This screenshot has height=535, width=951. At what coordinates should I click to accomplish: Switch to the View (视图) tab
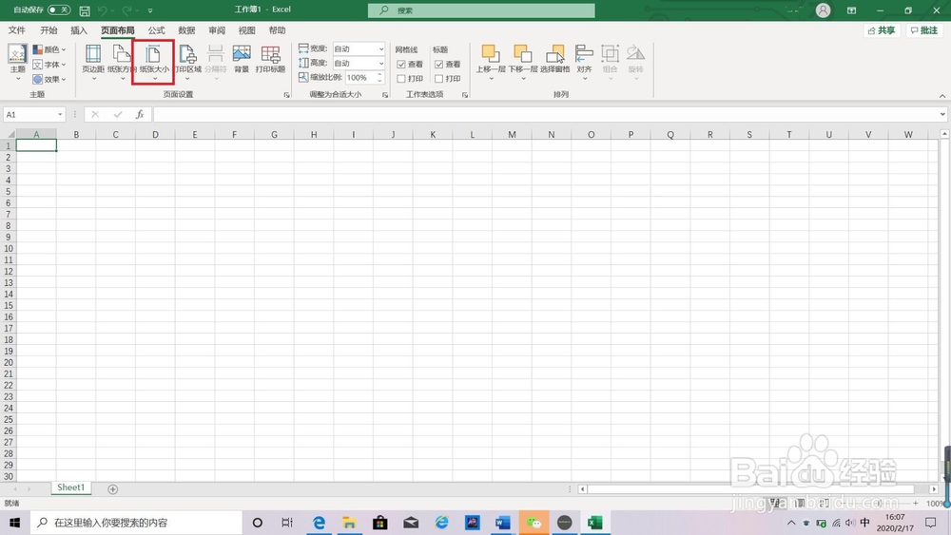(247, 30)
